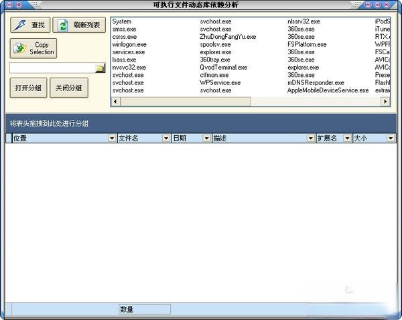Image resolution: width=402 pixels, height=320 pixels.
Task: Select FSPlatform.exe in the process list
Action: (x=307, y=45)
